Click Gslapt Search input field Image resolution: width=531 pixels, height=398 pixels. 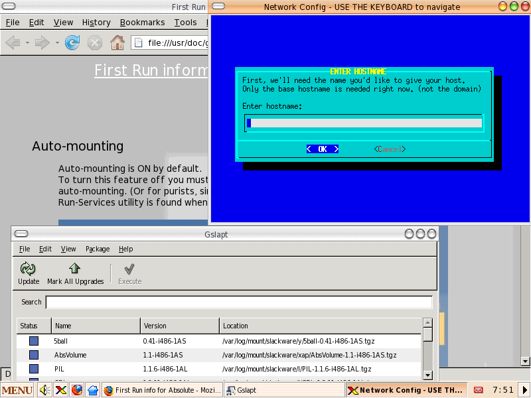239,302
